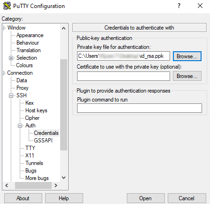
Task: Click the Public-key authentication group label
Action: click(104, 38)
